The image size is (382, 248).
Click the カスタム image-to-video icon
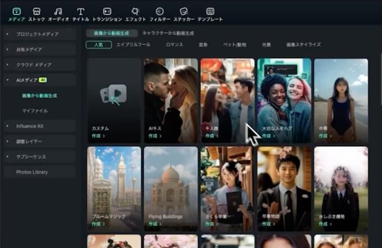[113, 94]
